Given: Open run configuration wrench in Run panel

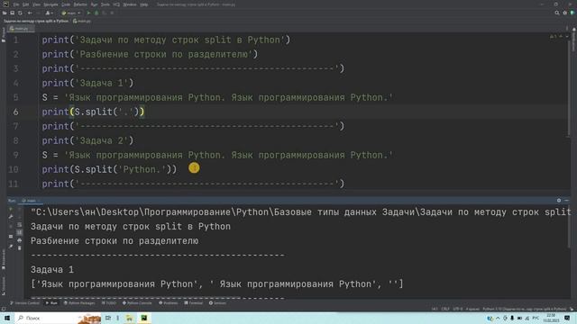Looking at the screenshot, I should click(x=11, y=217).
